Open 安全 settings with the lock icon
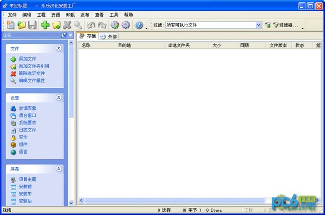Viewport: 325px width, 215px height. (23, 137)
